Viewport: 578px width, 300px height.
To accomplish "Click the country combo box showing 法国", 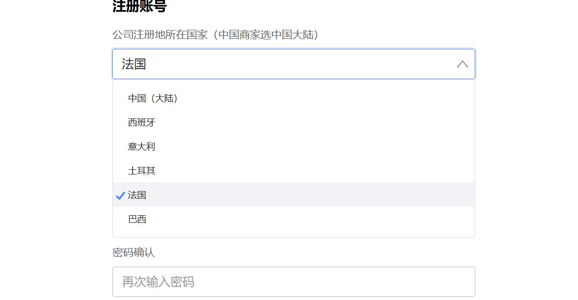I will coord(282,64).
